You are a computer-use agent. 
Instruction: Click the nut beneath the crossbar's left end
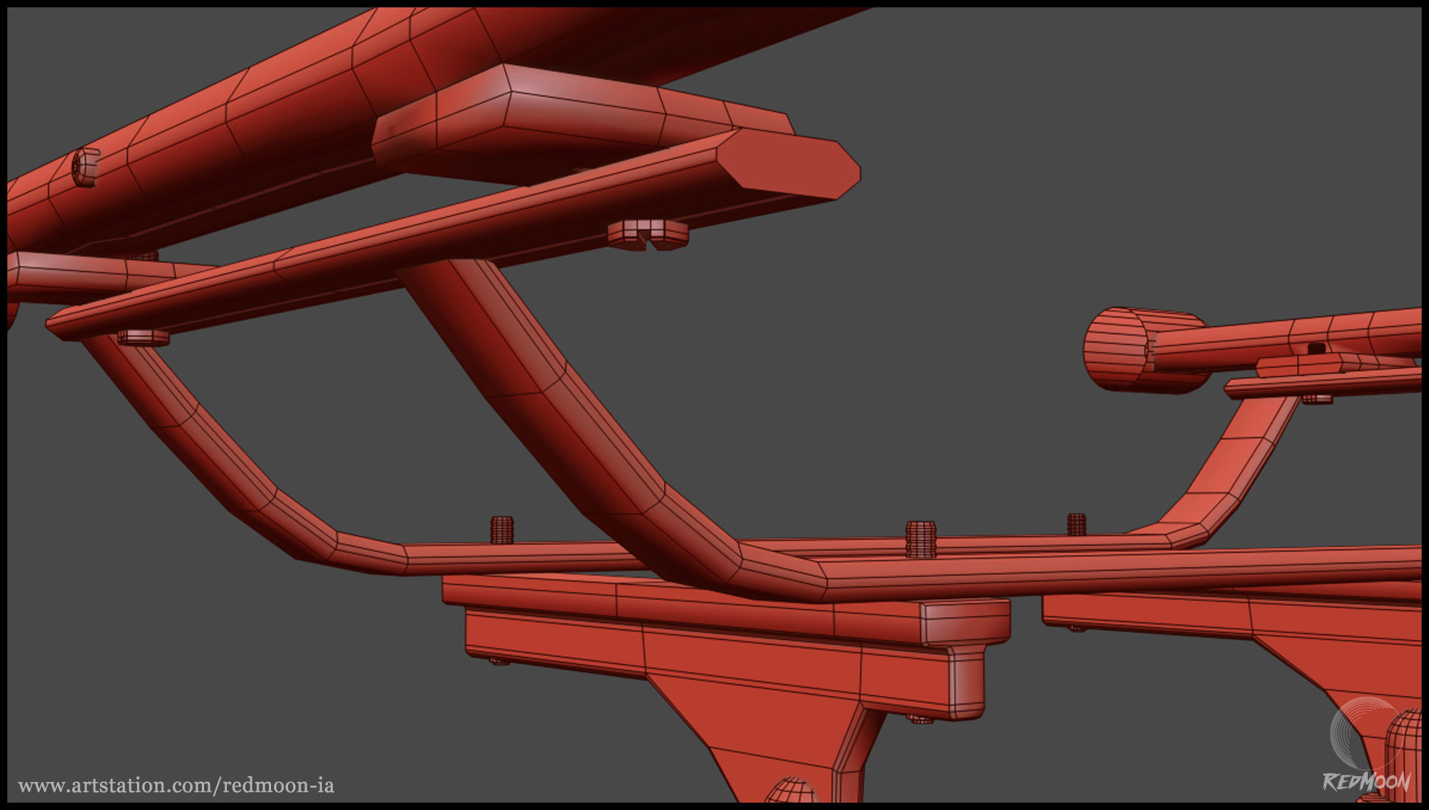point(143,338)
